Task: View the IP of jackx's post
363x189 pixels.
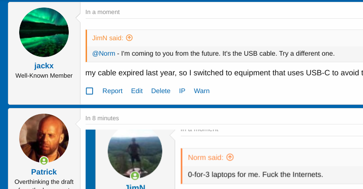Action: pos(182,91)
